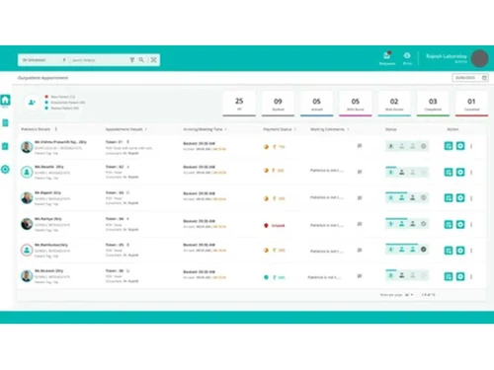494x370 pixels.
Task: Click nurse status step for Token 02
Action: click(402, 172)
